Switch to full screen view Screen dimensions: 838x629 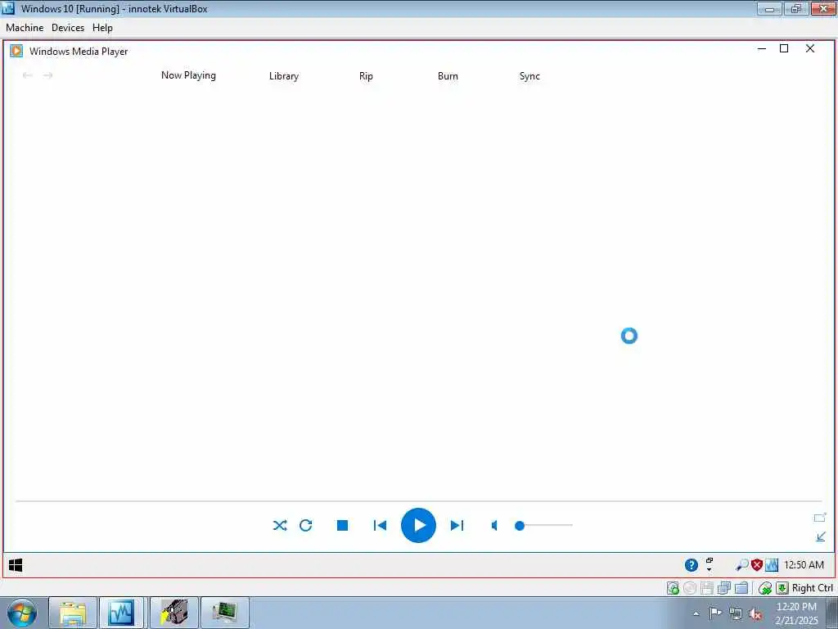click(820, 518)
